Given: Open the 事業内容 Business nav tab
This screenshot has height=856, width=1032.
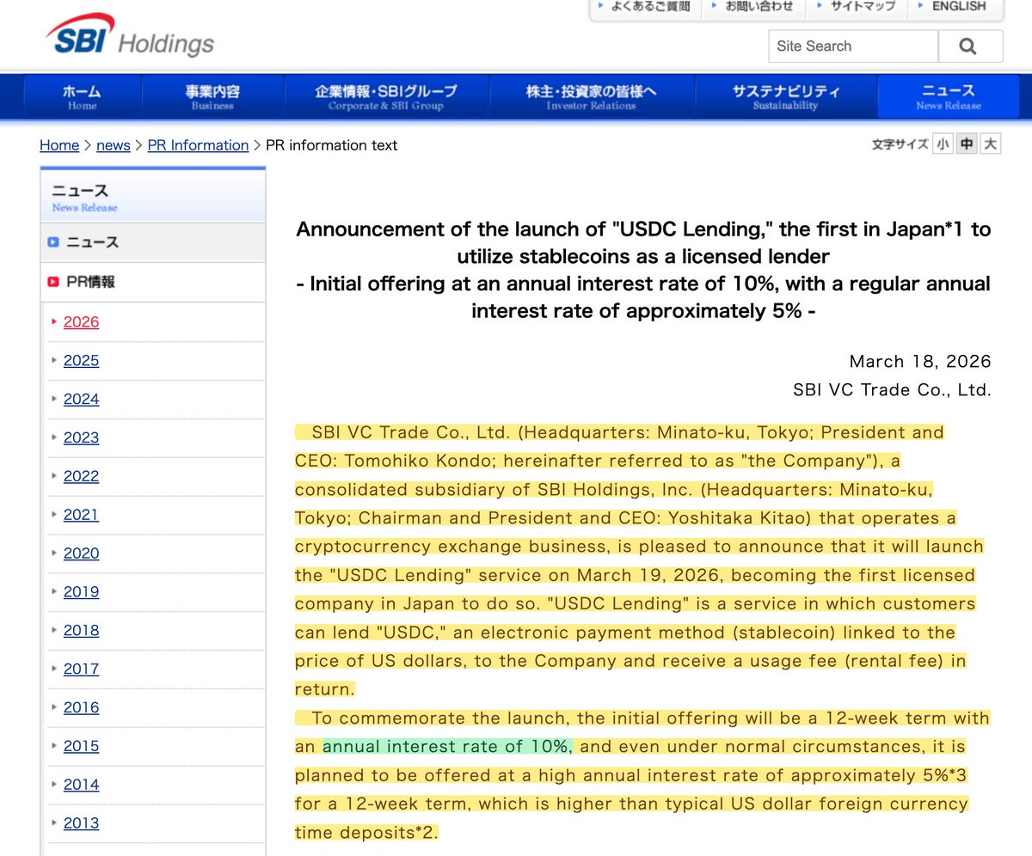Looking at the screenshot, I should point(212,96).
